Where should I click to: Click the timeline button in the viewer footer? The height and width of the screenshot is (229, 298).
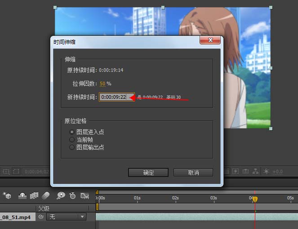(x=245, y=171)
